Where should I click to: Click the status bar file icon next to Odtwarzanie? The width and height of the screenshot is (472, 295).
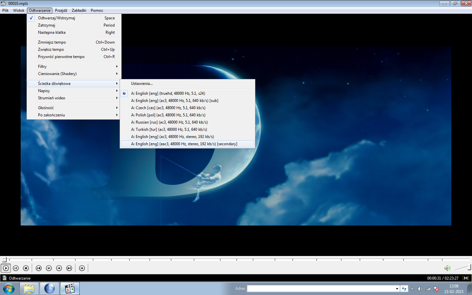5,278
